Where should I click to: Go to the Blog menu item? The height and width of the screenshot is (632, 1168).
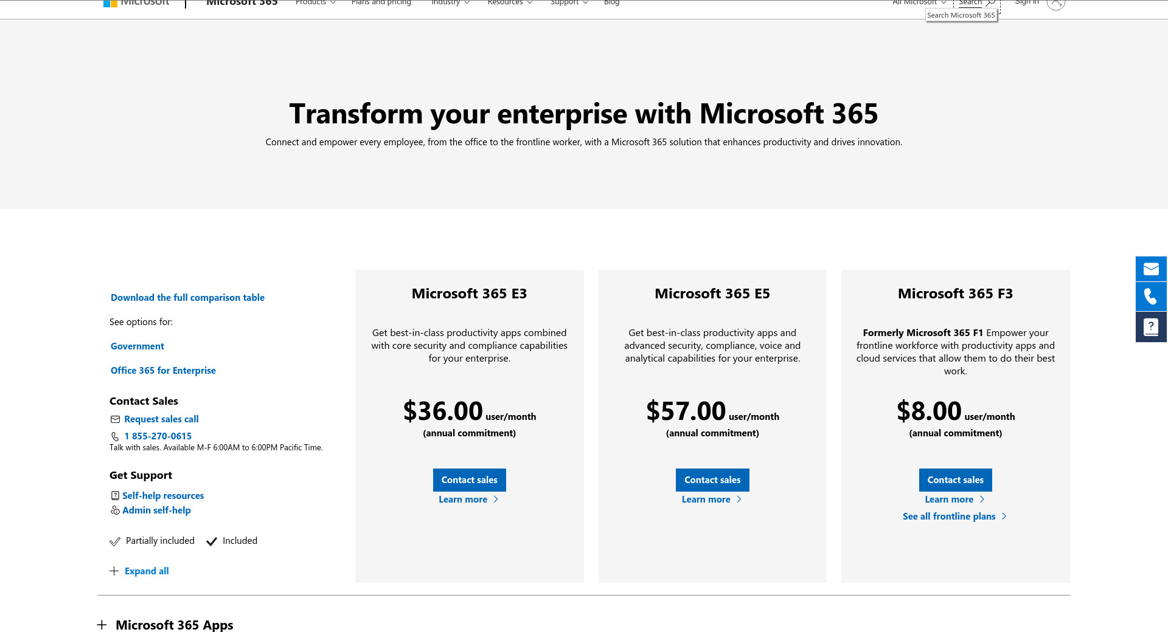[611, 3]
